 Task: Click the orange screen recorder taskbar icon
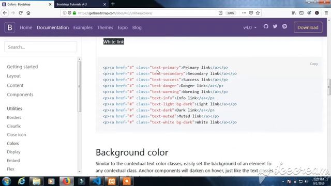point(127,181)
